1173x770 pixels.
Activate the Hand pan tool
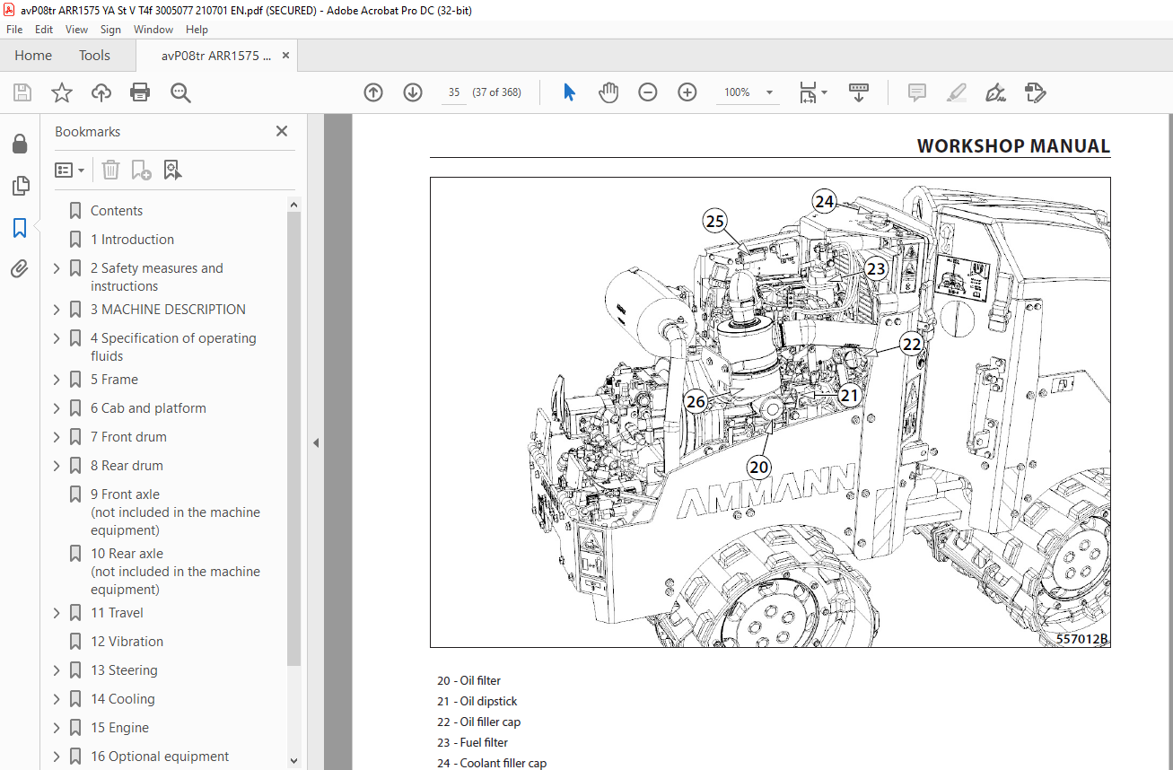tap(608, 92)
